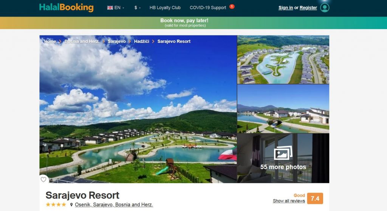
Task: Click the four-star rating icons
Action: coord(56,204)
